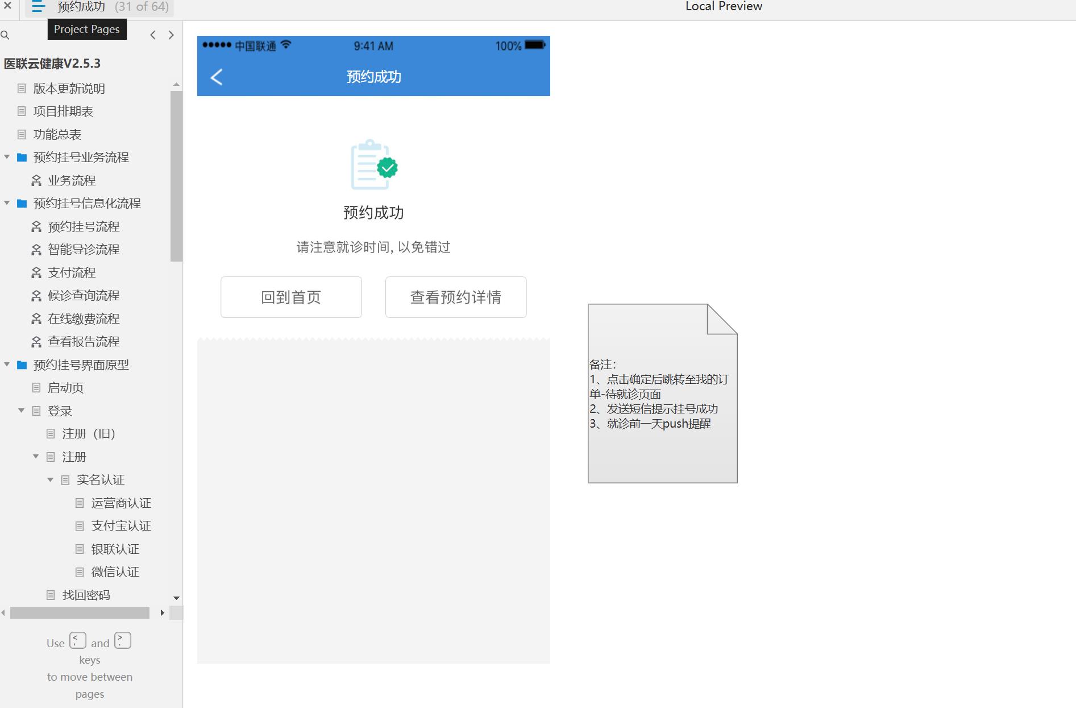1076x708 pixels.
Task: Open the 支付流程 page
Action: click(x=72, y=272)
